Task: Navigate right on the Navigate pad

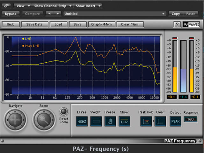Action: point(24,120)
